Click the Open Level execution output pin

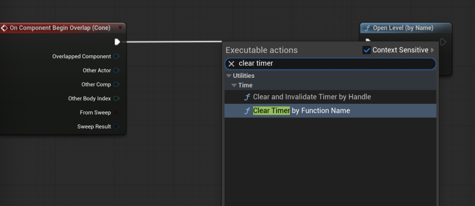(443, 42)
